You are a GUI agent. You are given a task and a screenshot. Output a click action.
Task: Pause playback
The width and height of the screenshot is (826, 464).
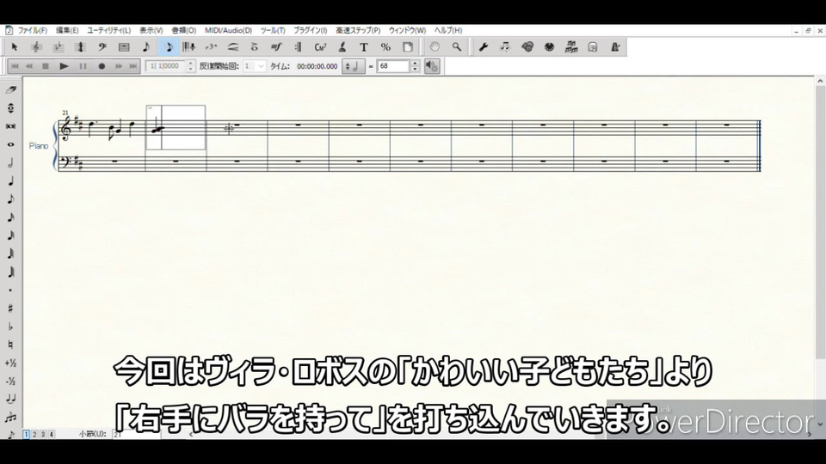coord(83,66)
